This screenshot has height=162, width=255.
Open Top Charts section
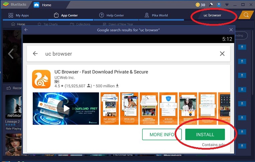[x=47, y=24]
